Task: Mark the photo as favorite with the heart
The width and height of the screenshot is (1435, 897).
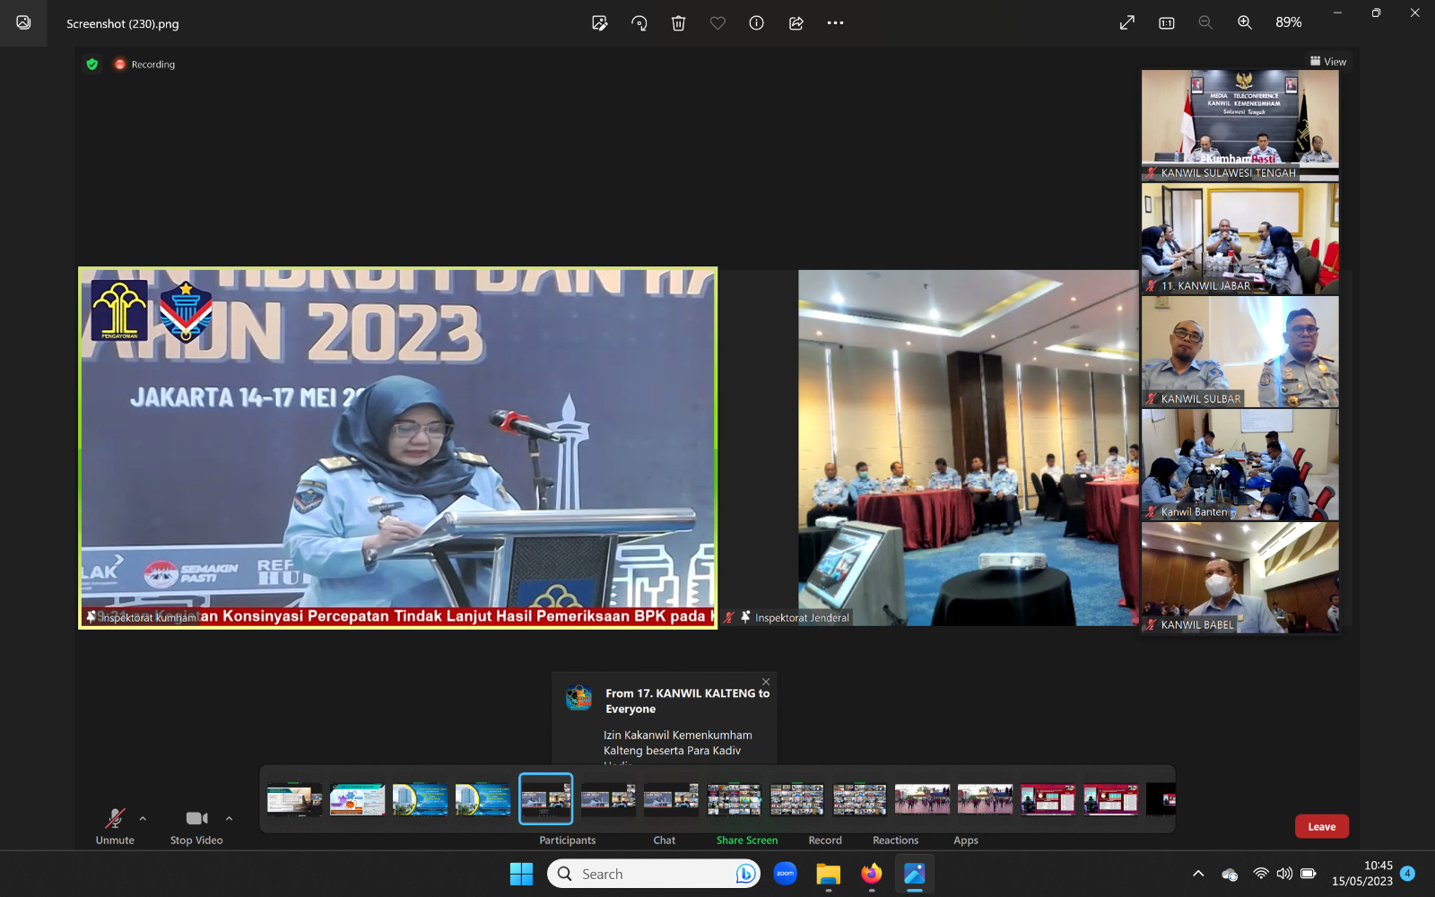Action: coord(717,23)
